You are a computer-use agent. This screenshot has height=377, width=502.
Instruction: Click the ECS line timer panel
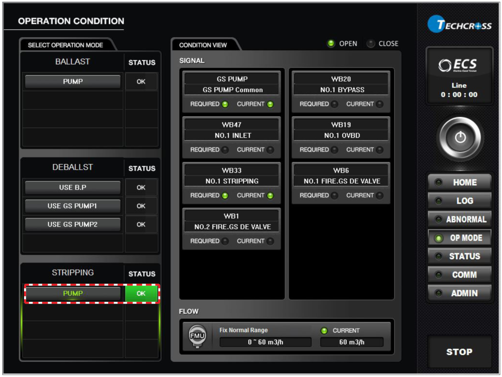coord(459,76)
